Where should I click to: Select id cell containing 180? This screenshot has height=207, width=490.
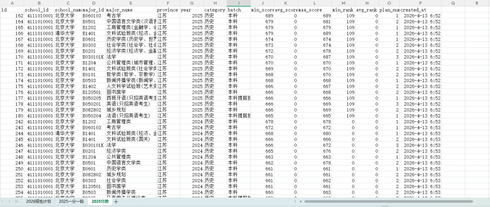click(12, 116)
